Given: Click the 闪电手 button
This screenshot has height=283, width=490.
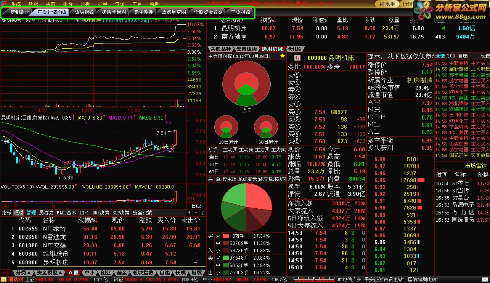Looking at the screenshot, I should coord(387,4).
